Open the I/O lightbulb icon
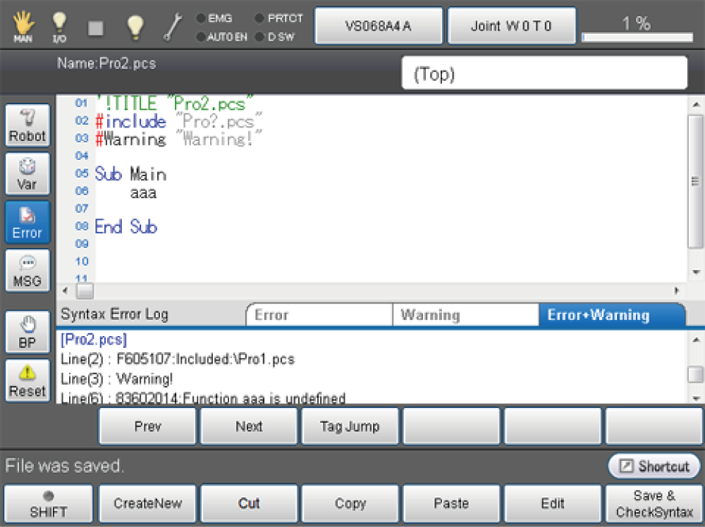 pyautogui.click(x=60, y=27)
